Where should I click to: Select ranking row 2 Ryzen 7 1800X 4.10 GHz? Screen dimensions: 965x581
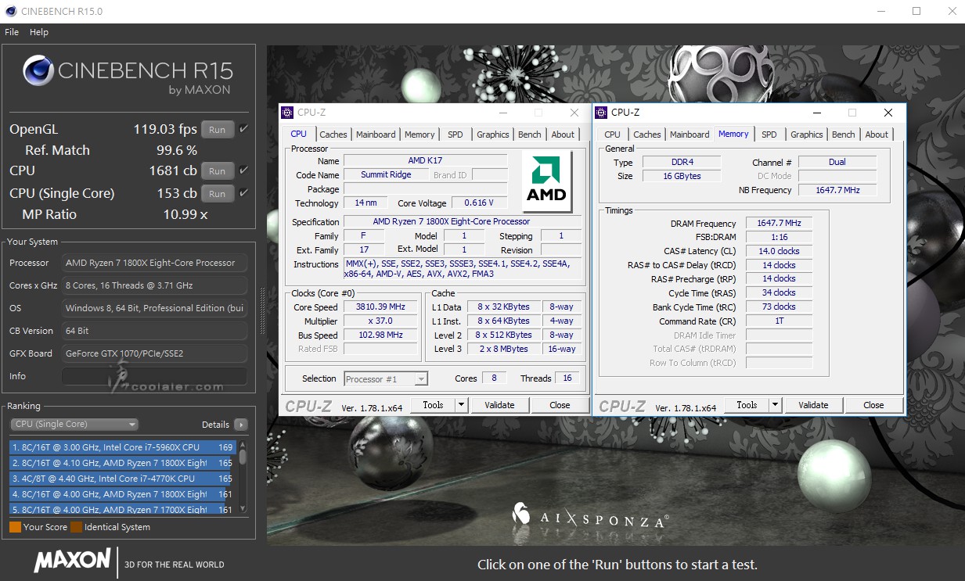click(x=123, y=463)
